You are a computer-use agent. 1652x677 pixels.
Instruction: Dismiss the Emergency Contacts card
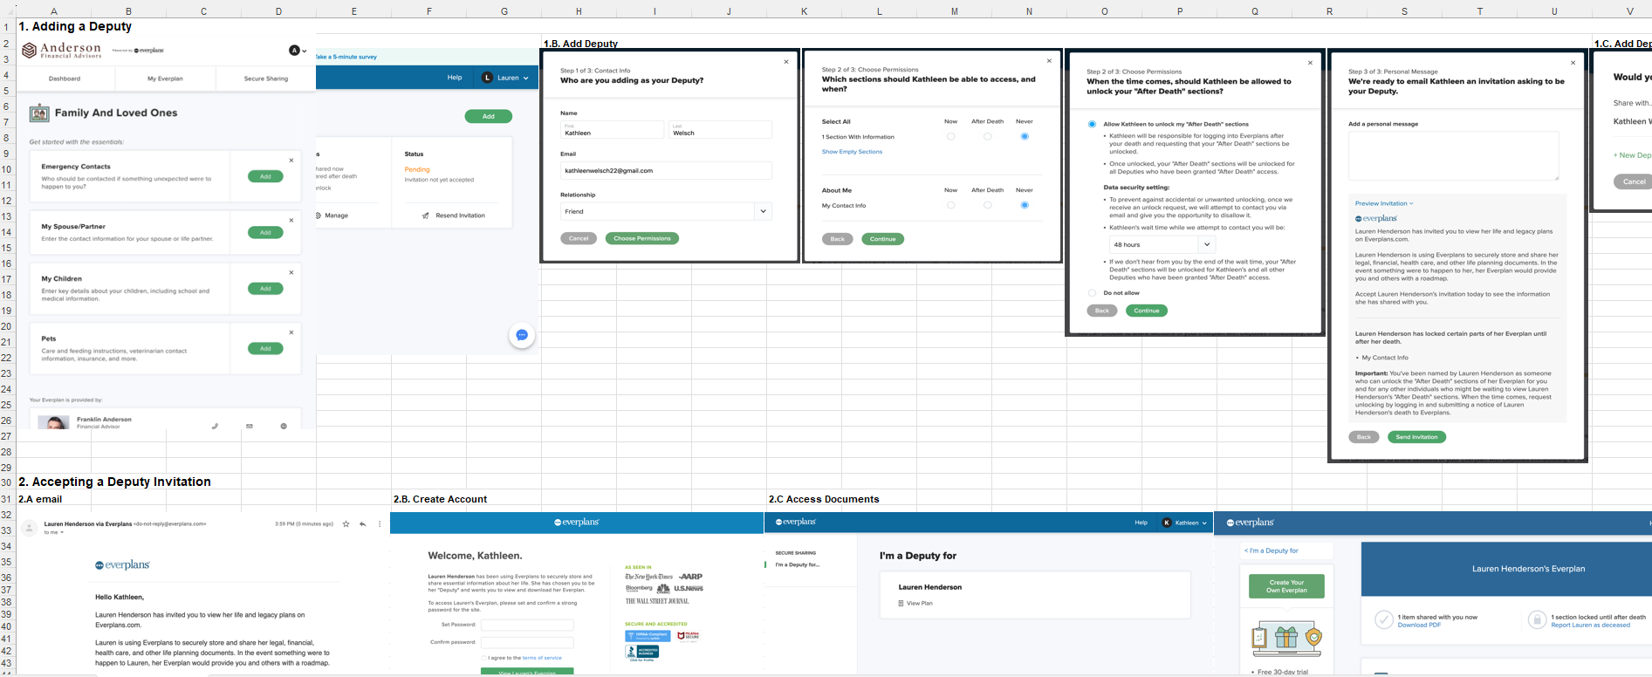pos(291,161)
